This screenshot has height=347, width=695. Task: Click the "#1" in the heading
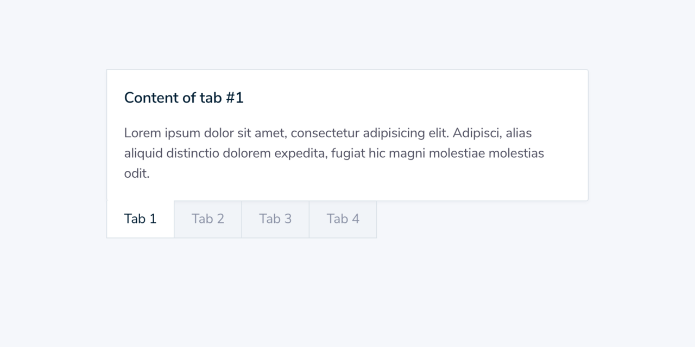[x=235, y=98]
